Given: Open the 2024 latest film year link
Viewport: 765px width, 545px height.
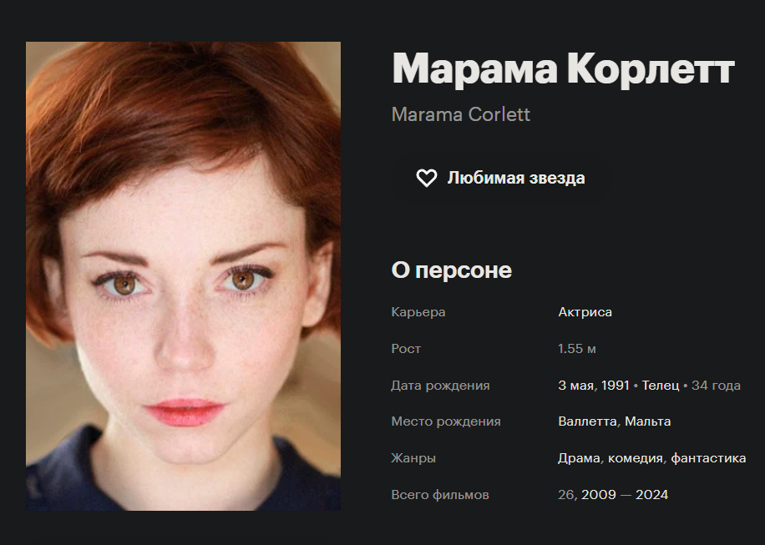Looking at the screenshot, I should click(x=651, y=495).
